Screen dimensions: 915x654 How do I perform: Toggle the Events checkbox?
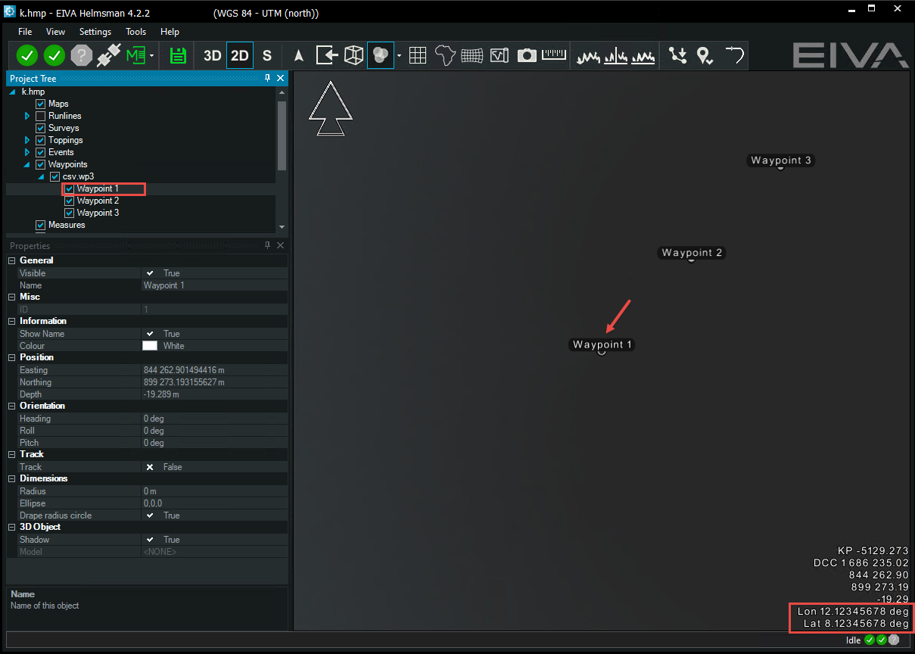[41, 152]
